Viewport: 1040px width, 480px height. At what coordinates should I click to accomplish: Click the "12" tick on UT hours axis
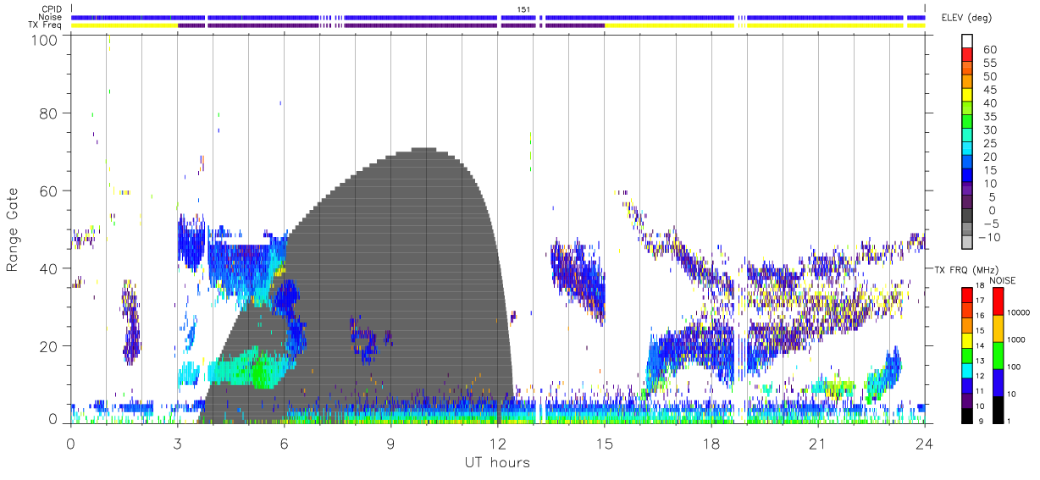pos(497,444)
